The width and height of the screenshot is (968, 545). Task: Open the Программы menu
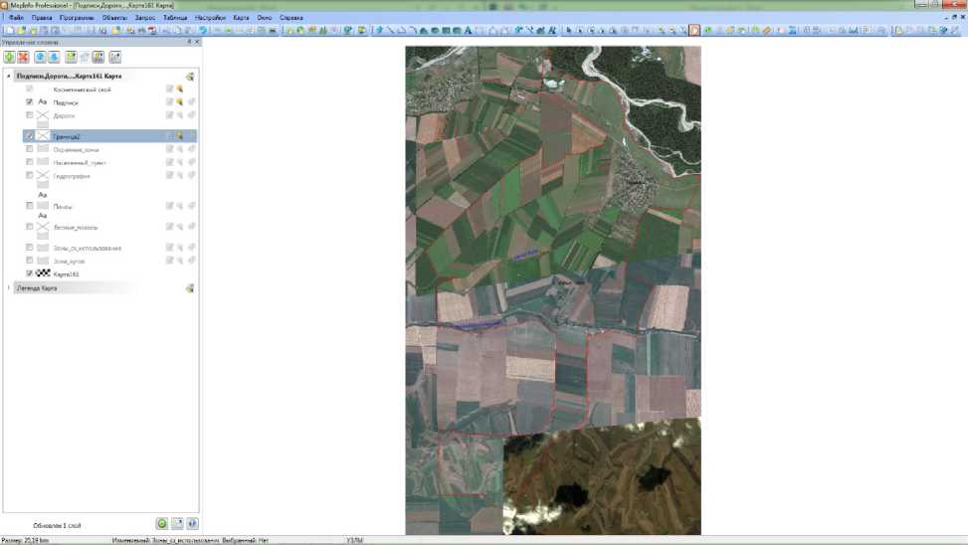coord(77,18)
